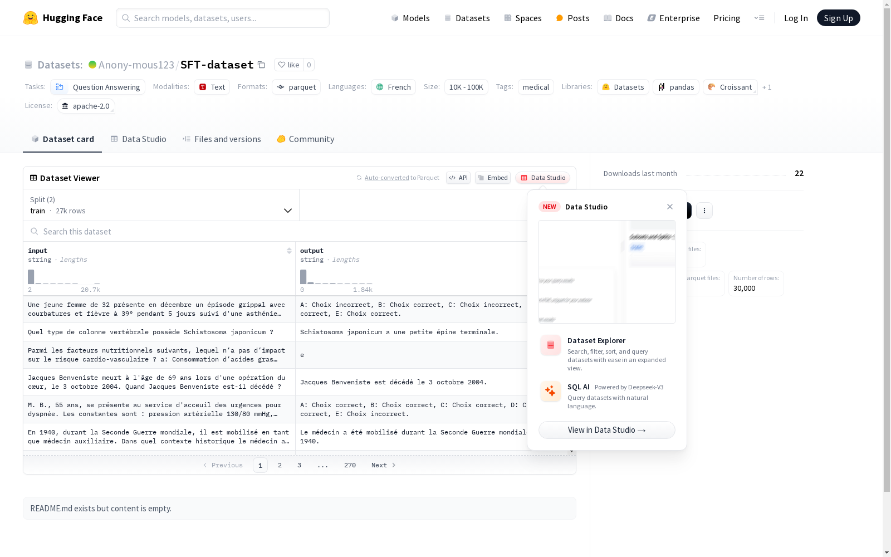The image size is (891, 557).
Task: Go to page 3 of dataset
Action: click(x=299, y=465)
